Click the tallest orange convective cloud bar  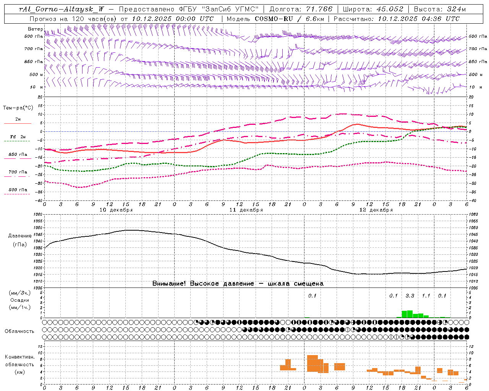pyautogui.click(x=313, y=364)
